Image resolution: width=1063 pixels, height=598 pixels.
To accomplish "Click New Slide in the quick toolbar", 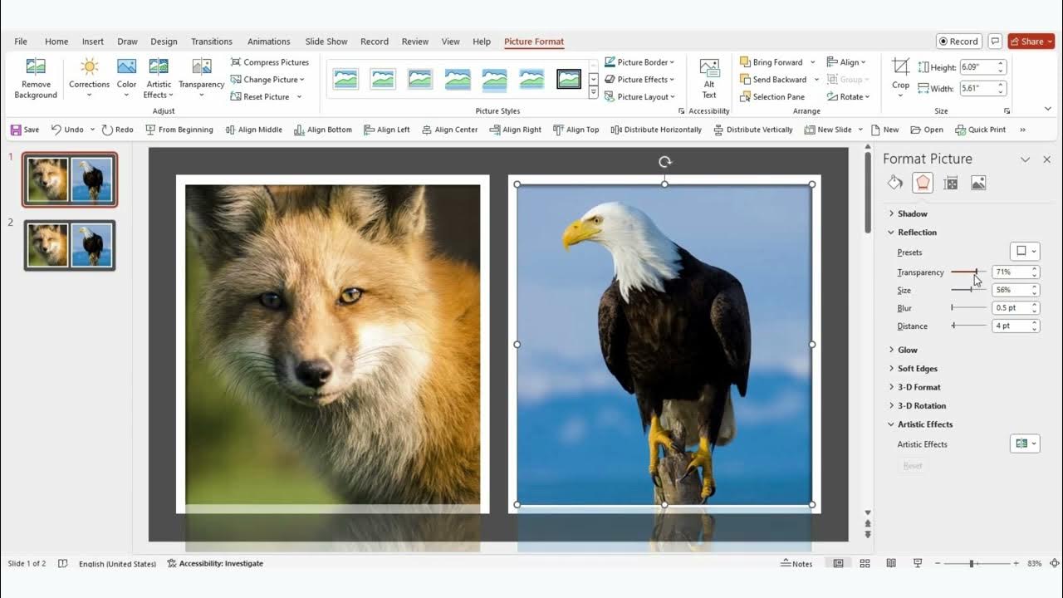I will point(828,130).
